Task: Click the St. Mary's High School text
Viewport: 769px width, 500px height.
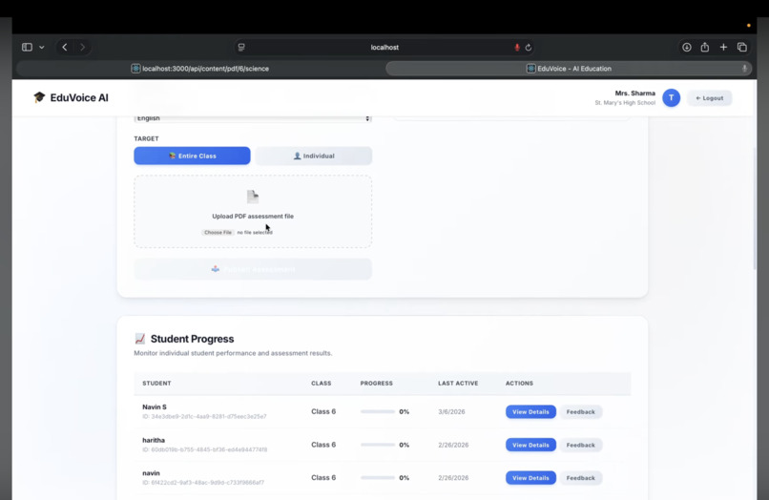Action: (625, 102)
